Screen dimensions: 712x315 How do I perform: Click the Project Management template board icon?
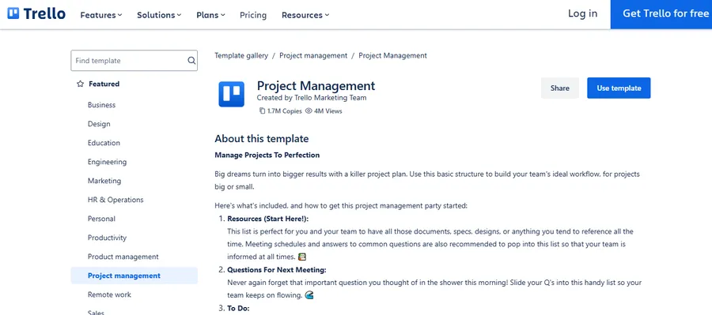[231, 94]
